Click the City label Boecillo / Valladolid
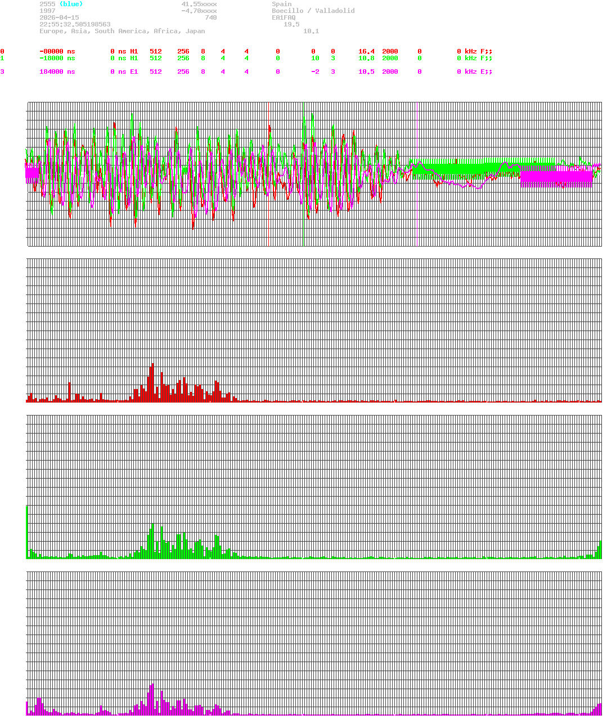This screenshot has width=616, height=728. tap(312, 11)
